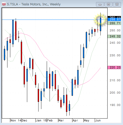Click the Apr date axis label
The width and height of the screenshot is (123, 125).
click(x=75, y=120)
